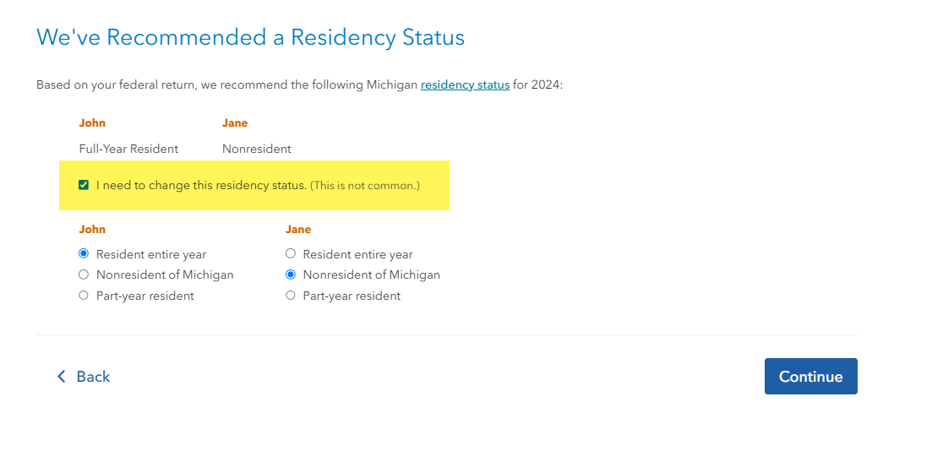Click the "I need to change this residency status" label

[x=201, y=185]
